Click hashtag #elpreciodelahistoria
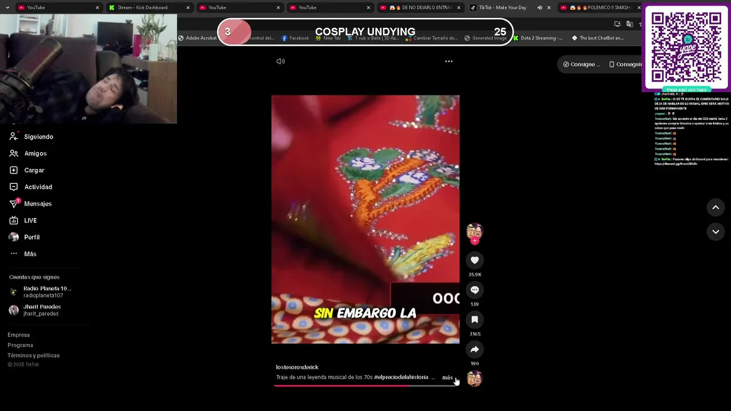This screenshot has width=731, height=411. (401, 377)
